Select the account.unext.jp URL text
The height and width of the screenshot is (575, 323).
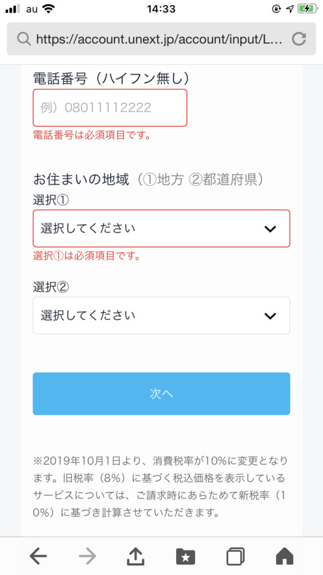pyautogui.click(x=159, y=39)
